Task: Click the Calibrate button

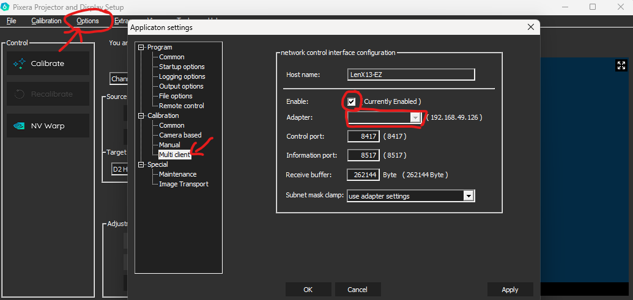Action: (48, 63)
